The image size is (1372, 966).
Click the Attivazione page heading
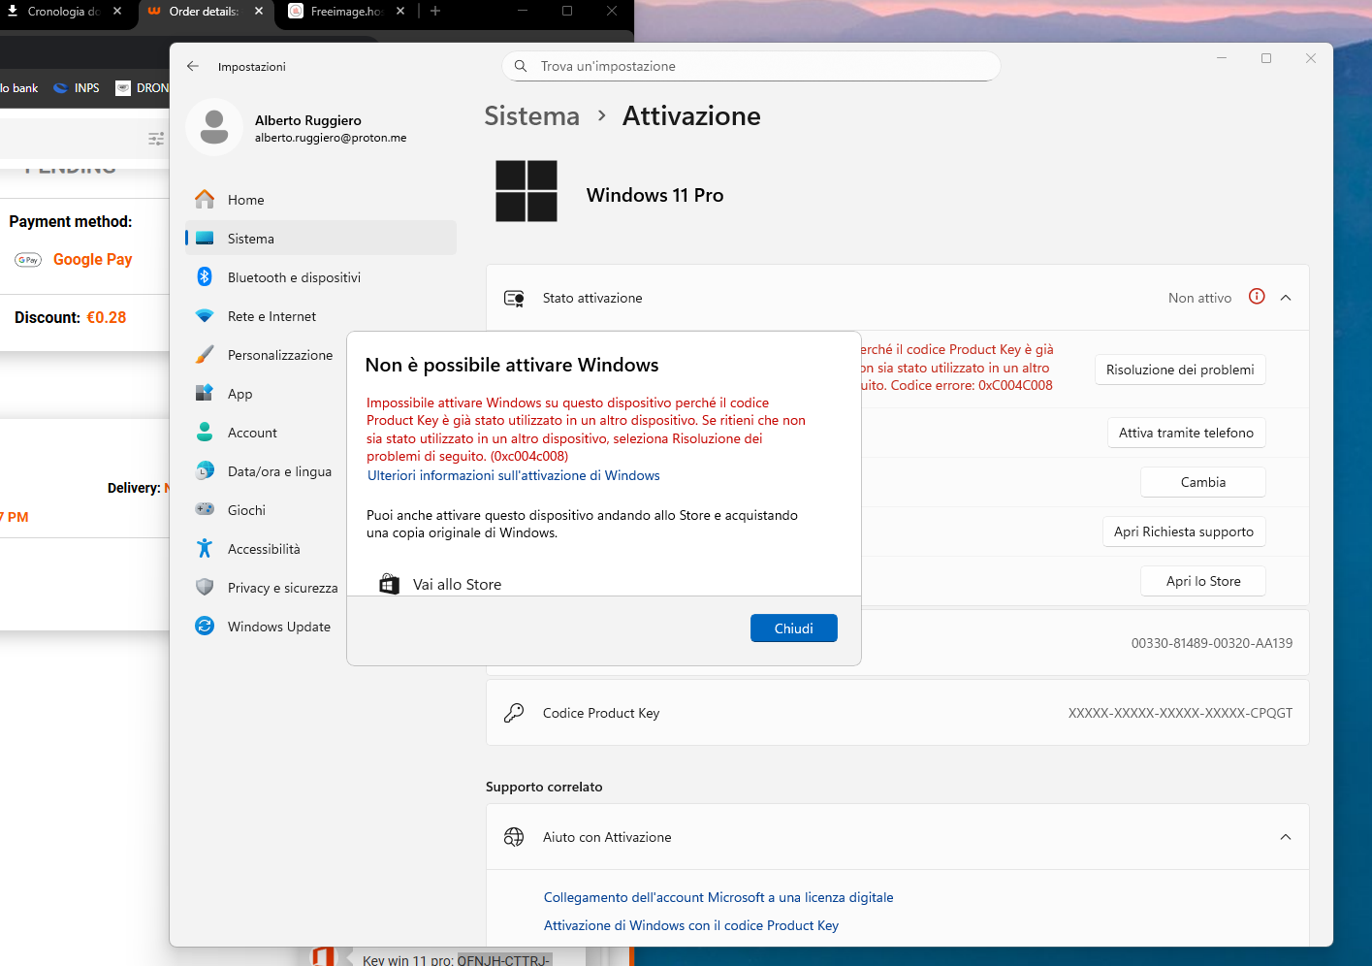coord(691,116)
